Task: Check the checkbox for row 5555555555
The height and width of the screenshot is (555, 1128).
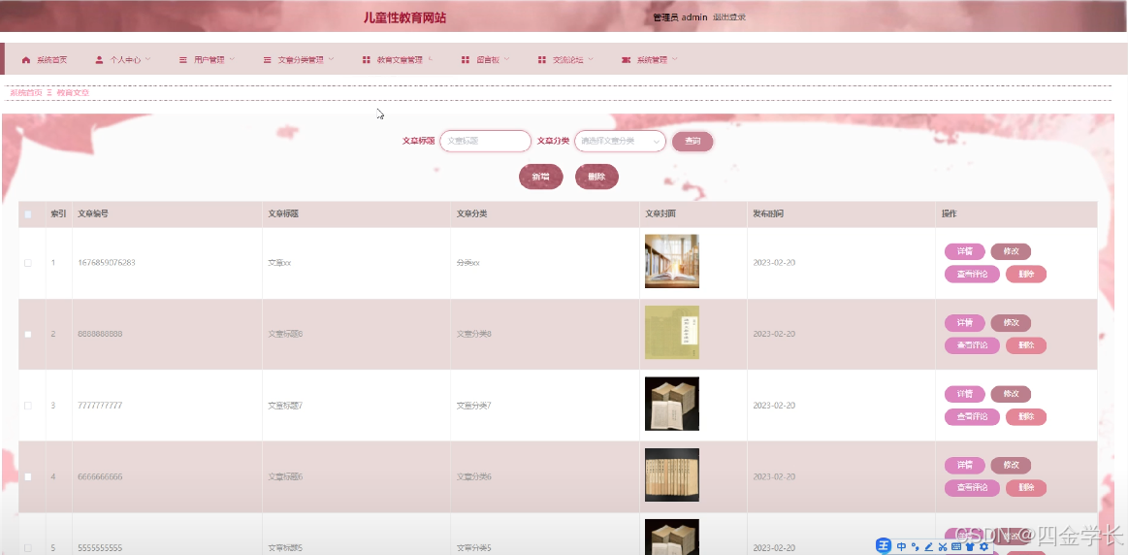Action: (28, 548)
